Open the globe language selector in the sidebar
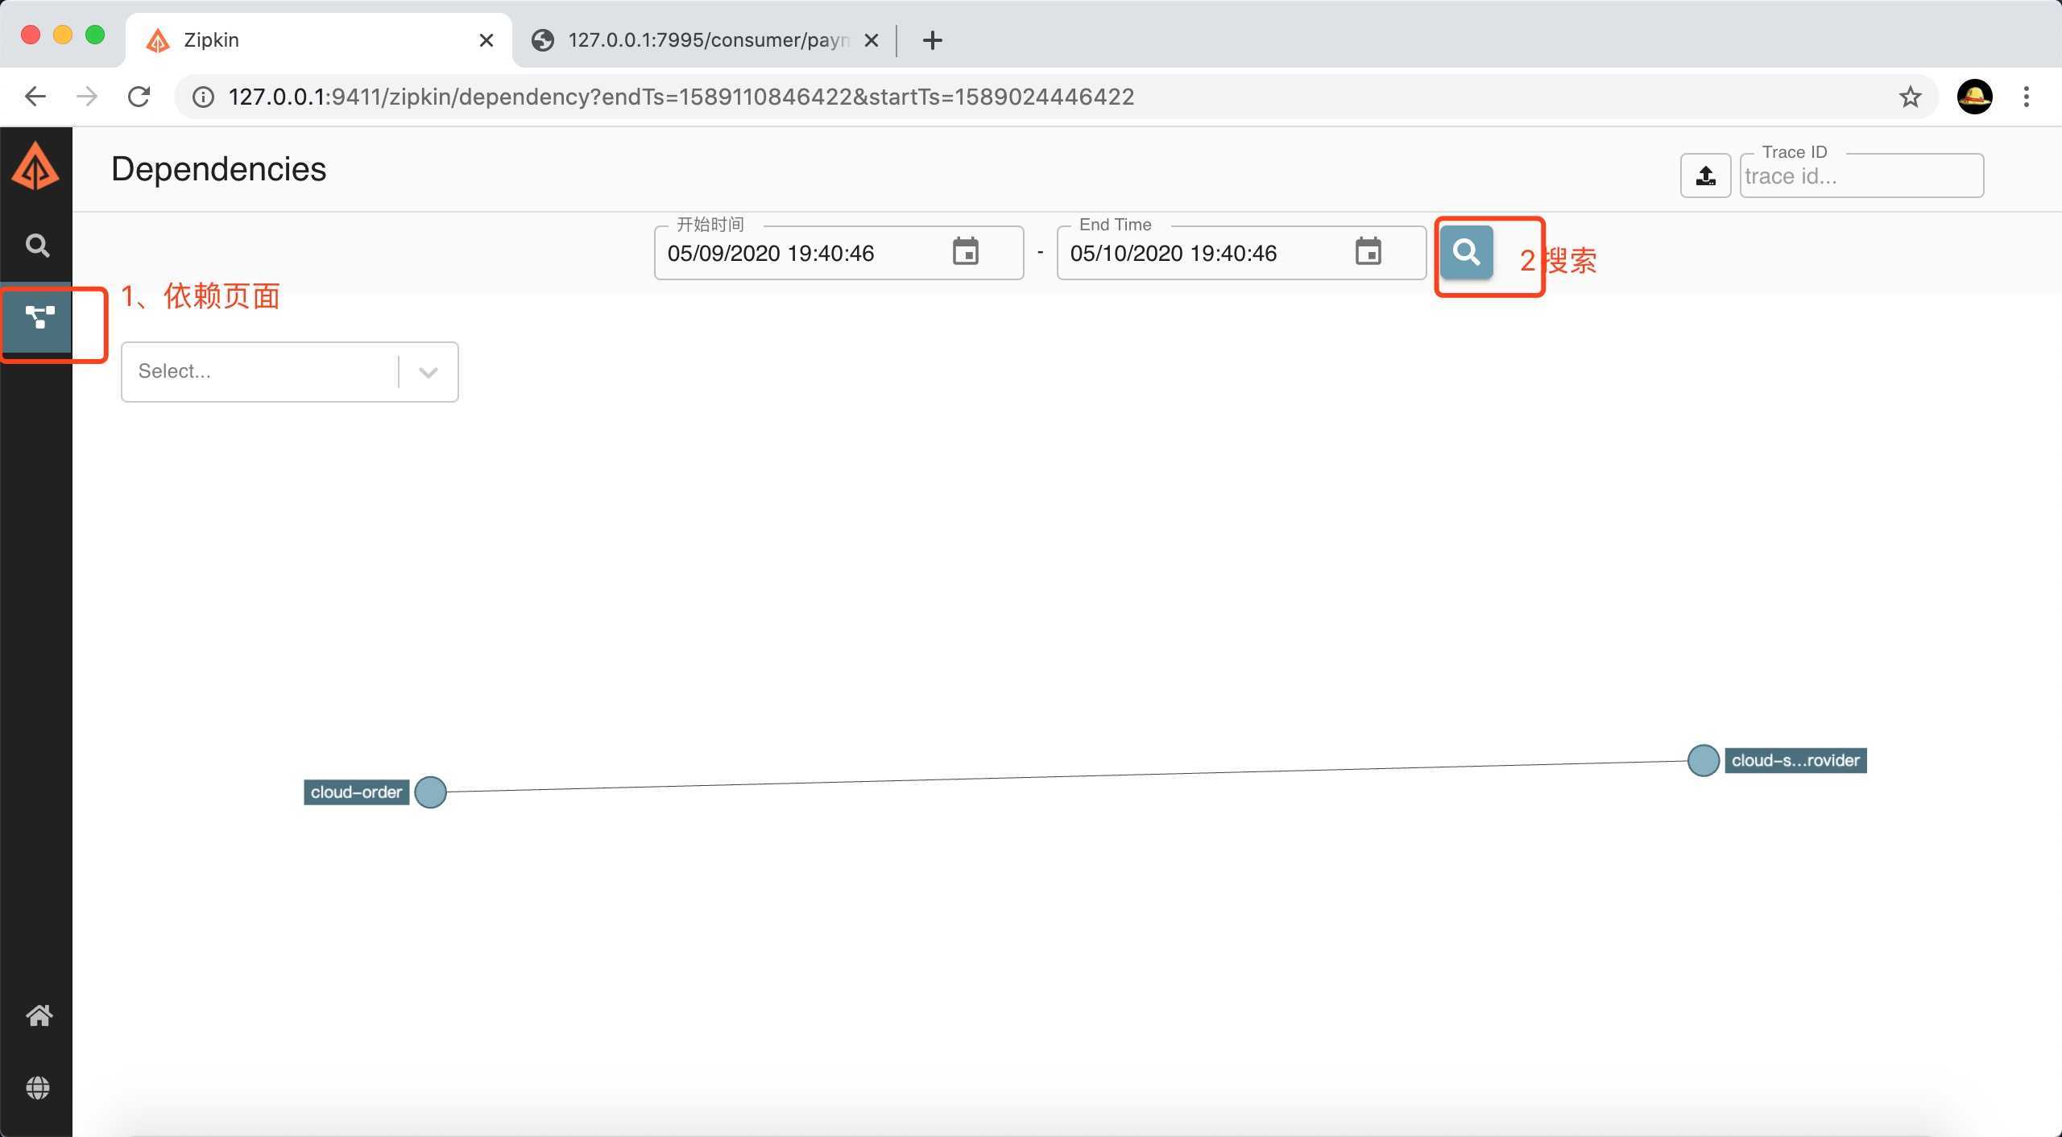Image resolution: width=2062 pixels, height=1137 pixels. (x=38, y=1088)
